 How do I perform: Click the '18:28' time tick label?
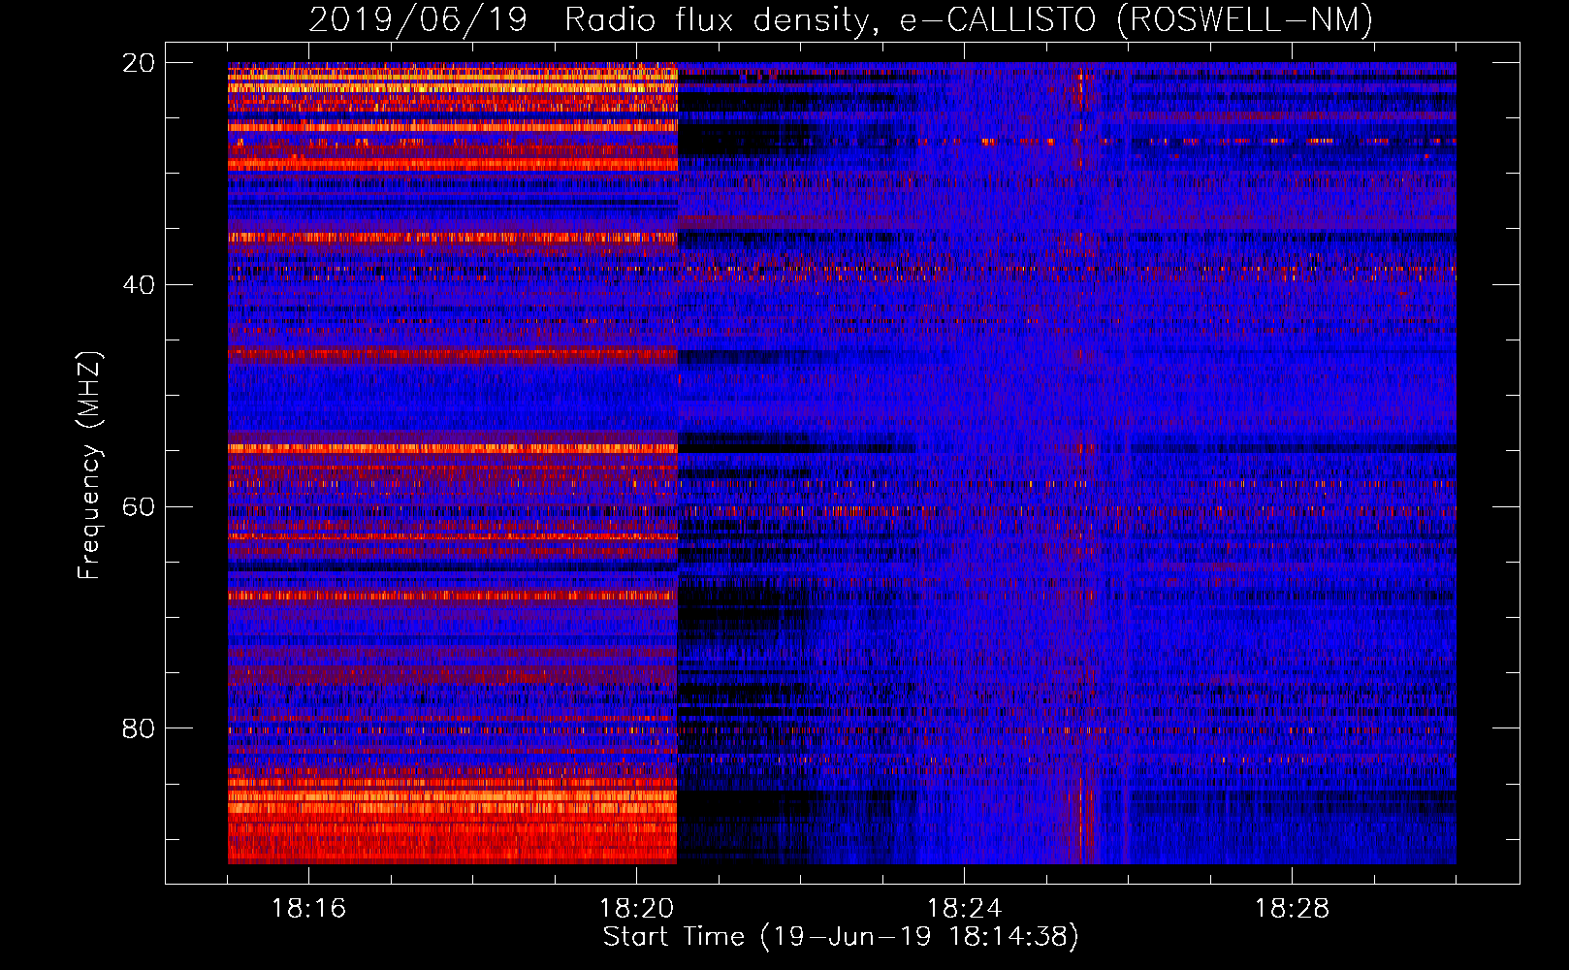[x=1292, y=909]
